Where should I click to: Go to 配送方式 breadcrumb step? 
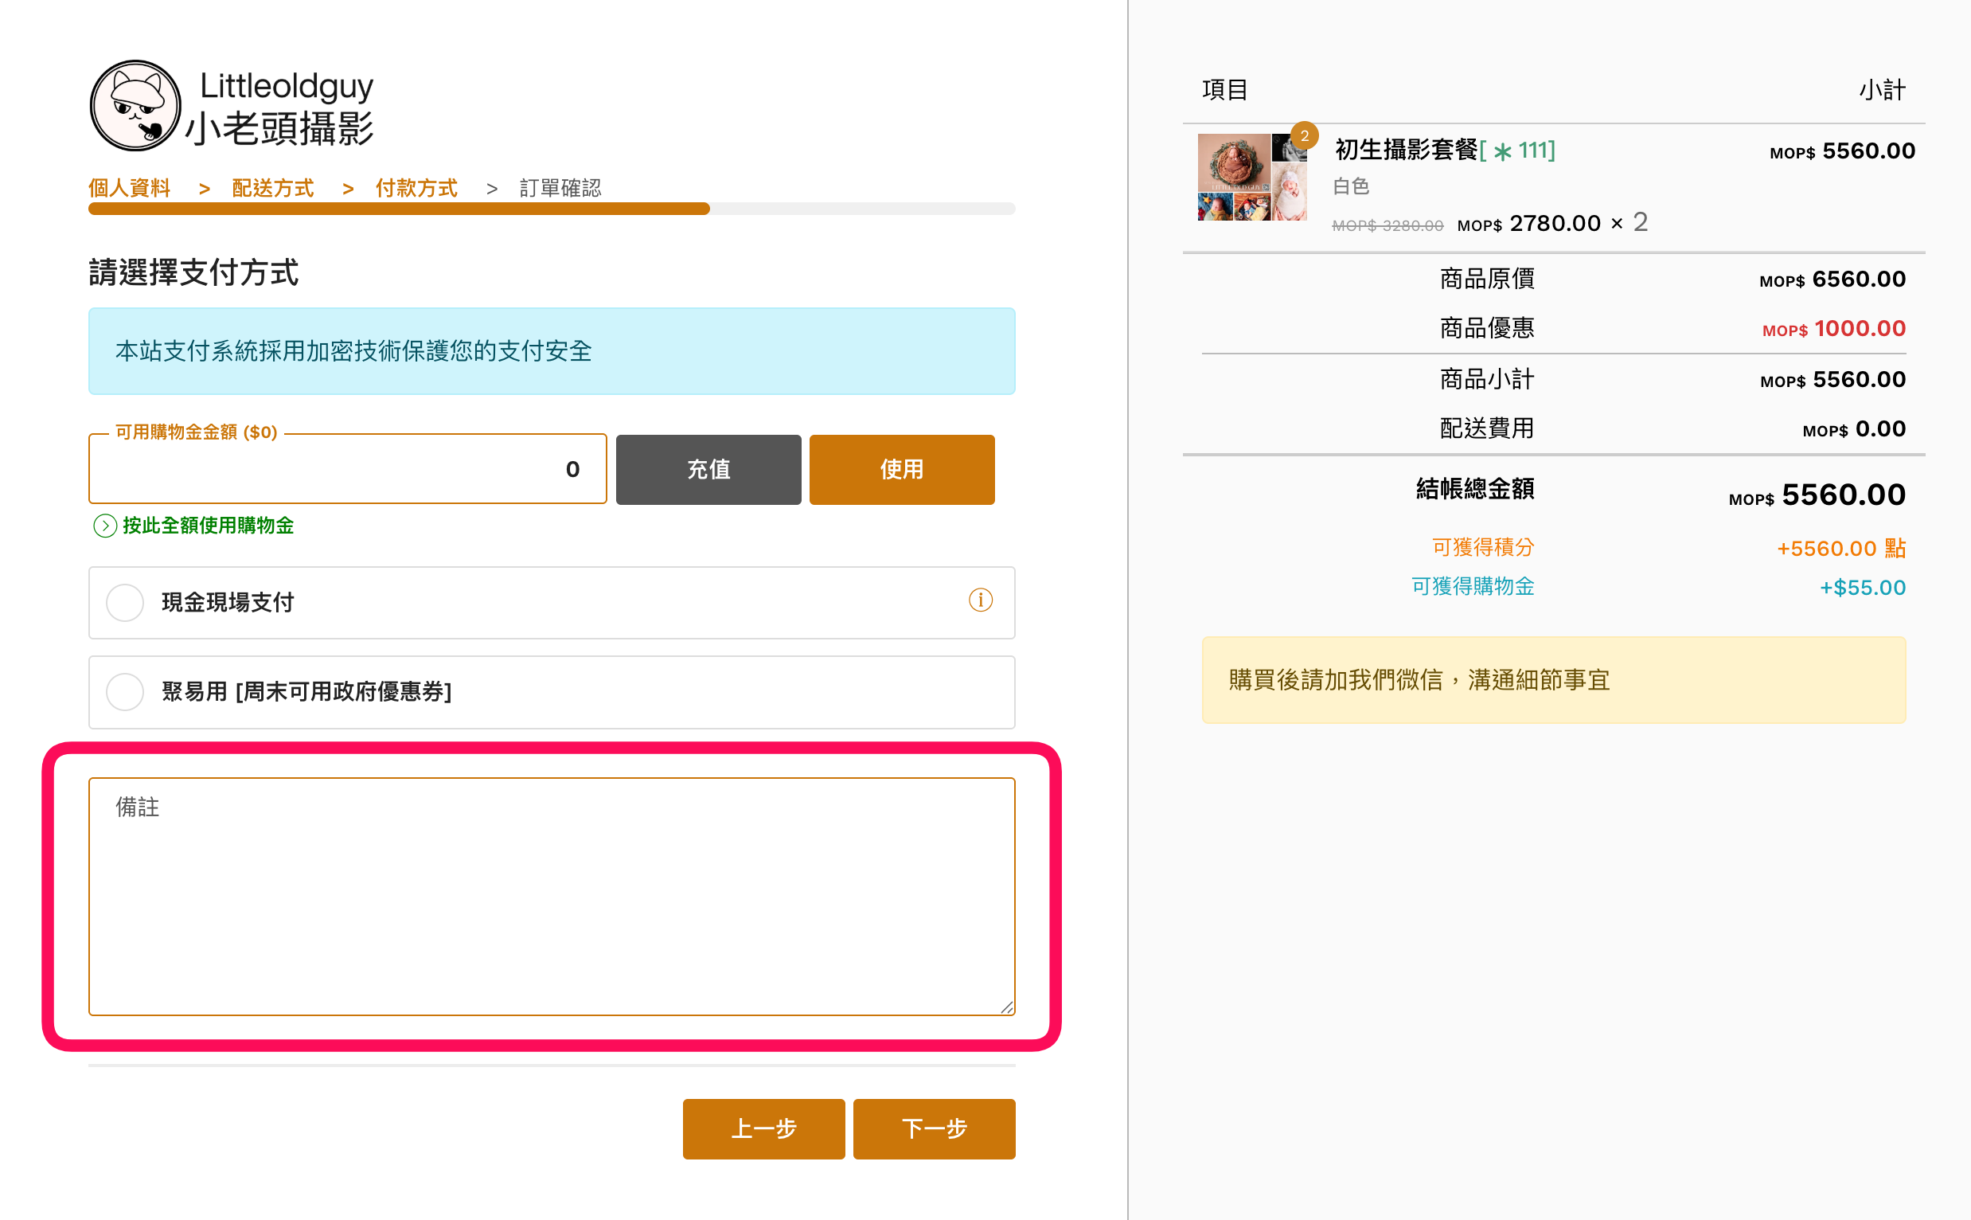(x=272, y=188)
